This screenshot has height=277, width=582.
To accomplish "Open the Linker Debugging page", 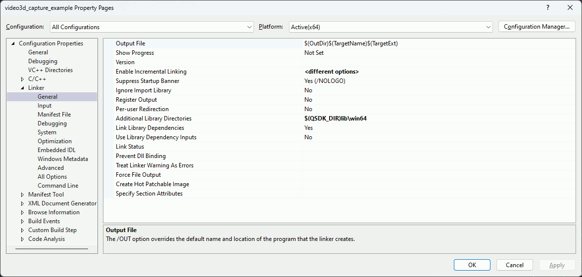I will tap(52, 123).
